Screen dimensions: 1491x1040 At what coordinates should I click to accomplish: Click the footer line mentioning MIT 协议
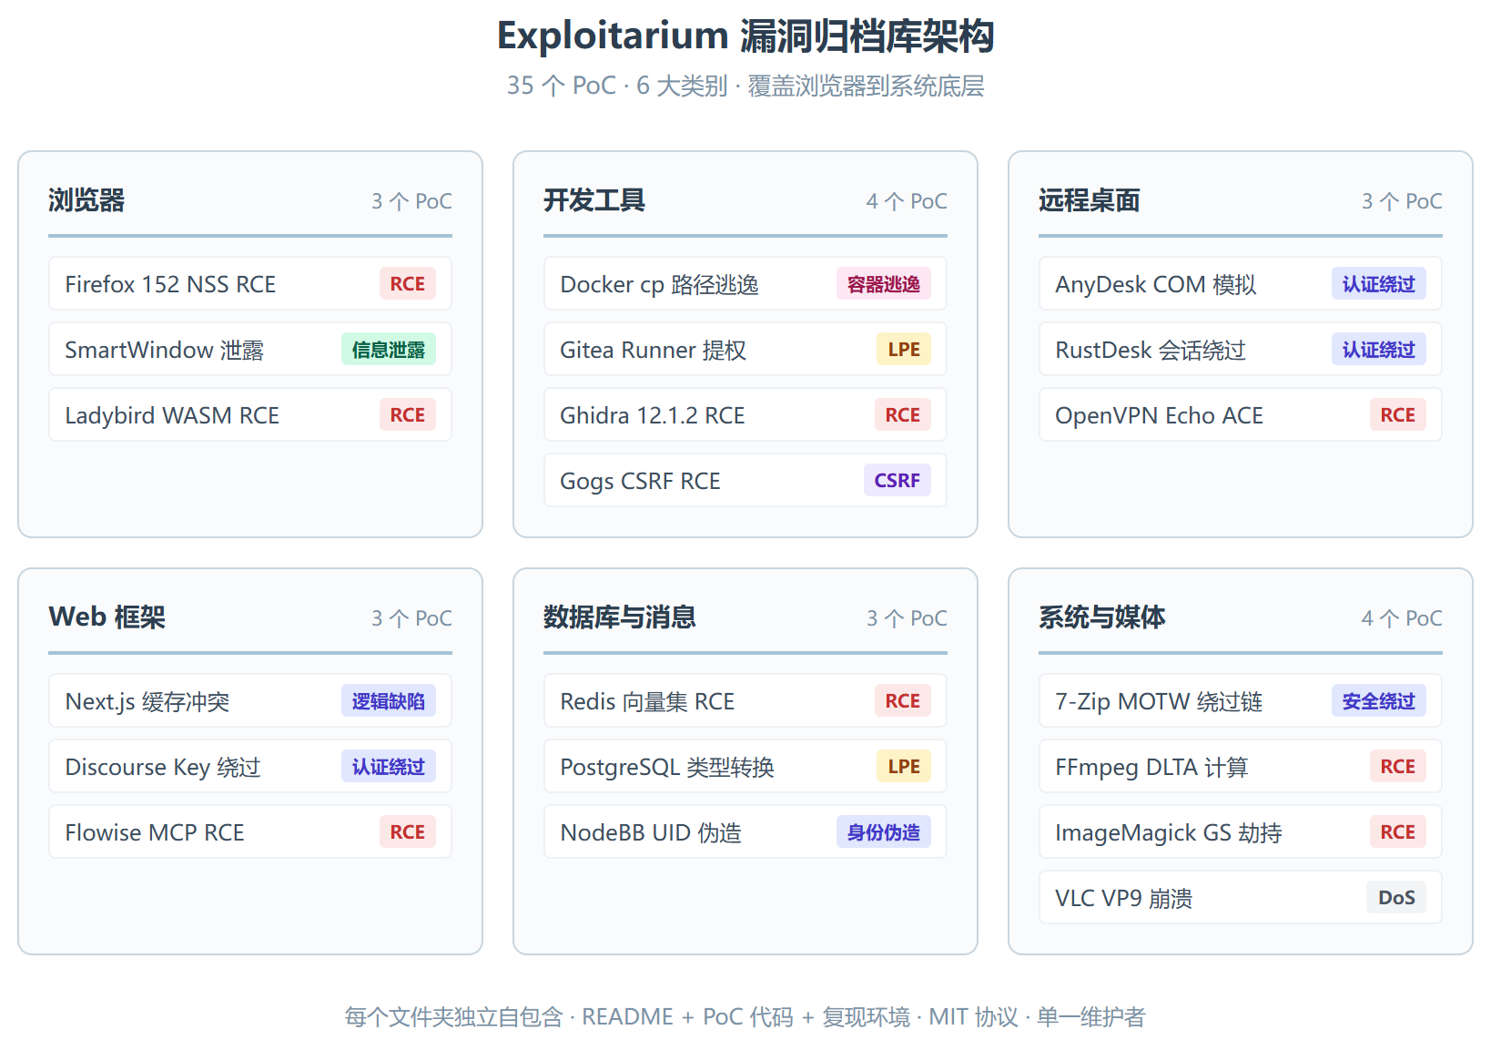click(745, 1016)
